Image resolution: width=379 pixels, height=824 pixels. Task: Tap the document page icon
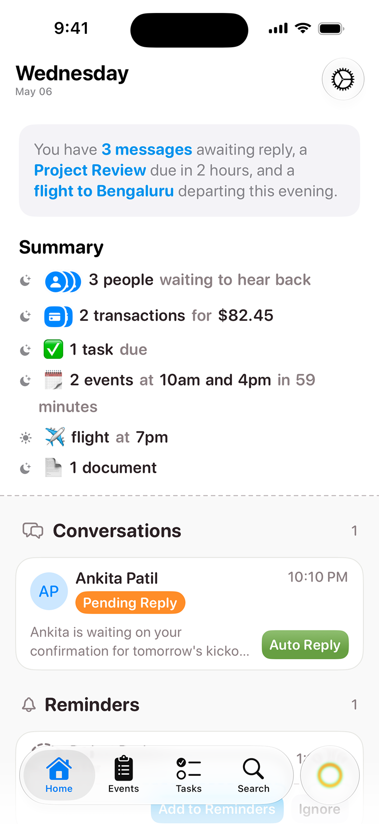pos(54,467)
